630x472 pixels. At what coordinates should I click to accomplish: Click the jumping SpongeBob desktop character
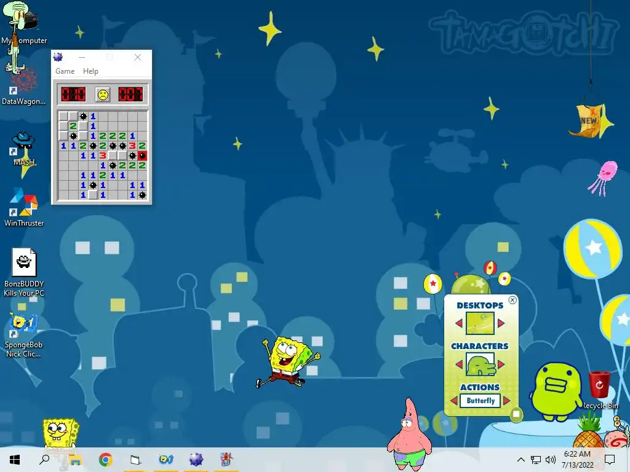[x=287, y=363]
